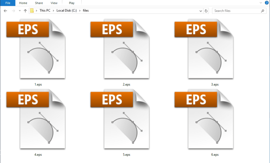Click the 6.eps file icon
This screenshot has height=163, width=270.
click(204, 119)
